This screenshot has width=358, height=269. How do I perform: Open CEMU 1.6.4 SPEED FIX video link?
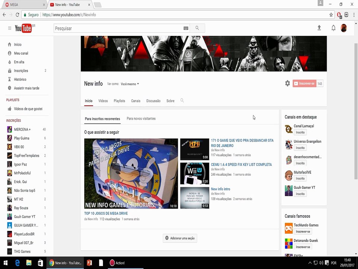[241, 164]
